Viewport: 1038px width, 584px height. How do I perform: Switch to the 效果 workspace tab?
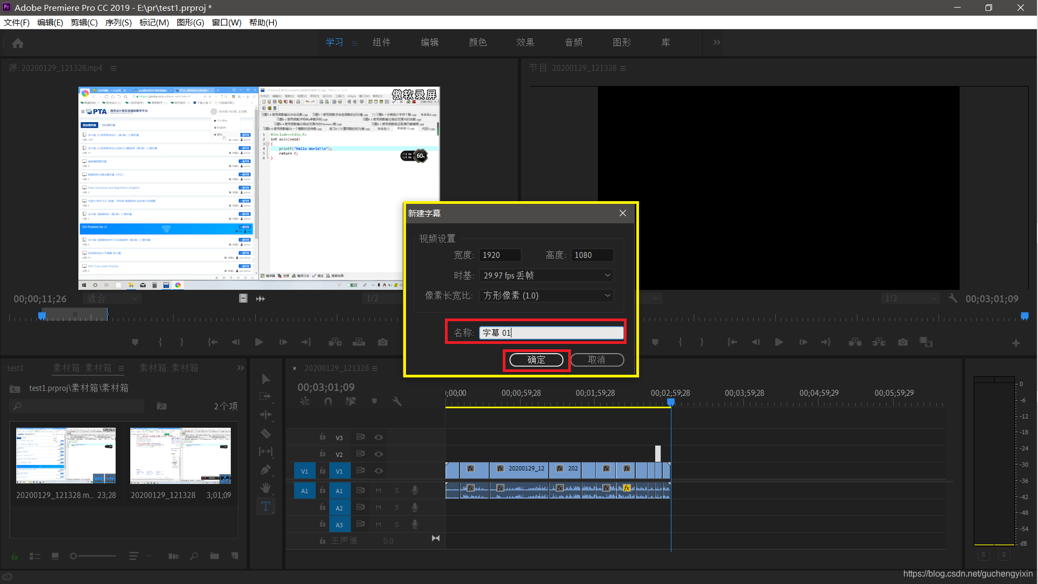click(525, 42)
